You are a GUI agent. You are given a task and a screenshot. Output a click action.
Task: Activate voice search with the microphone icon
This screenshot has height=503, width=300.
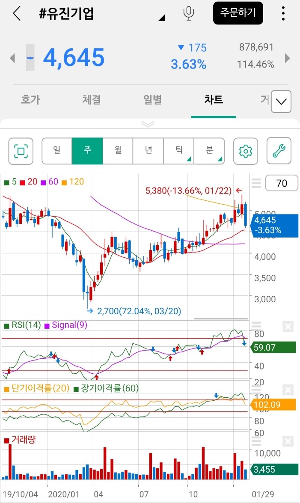click(x=189, y=13)
